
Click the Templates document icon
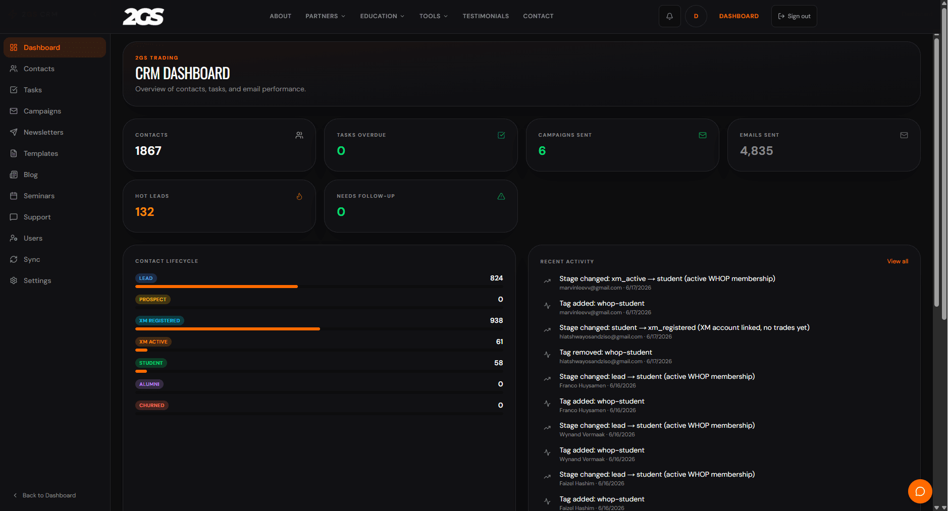click(x=14, y=153)
